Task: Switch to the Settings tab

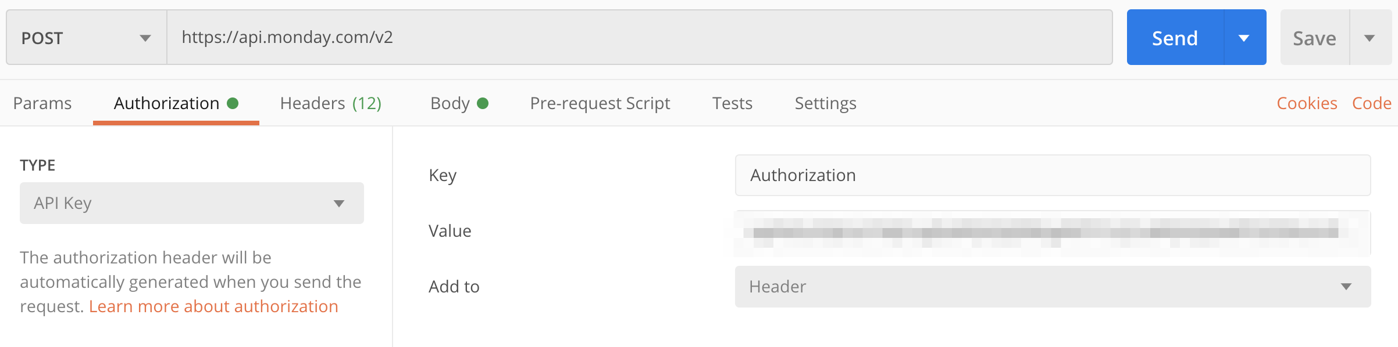Action: pyautogui.click(x=825, y=103)
